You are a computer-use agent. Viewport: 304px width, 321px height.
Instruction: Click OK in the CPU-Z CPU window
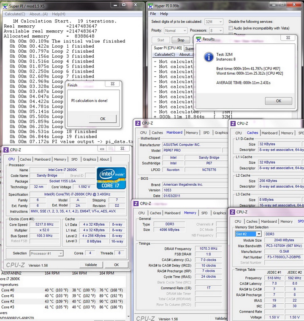tap(117, 265)
